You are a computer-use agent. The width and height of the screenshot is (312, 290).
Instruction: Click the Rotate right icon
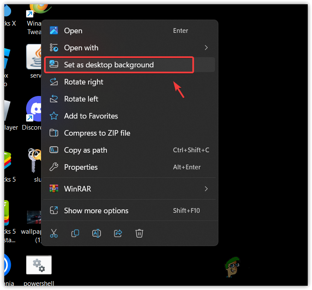pyautogui.click(x=54, y=82)
